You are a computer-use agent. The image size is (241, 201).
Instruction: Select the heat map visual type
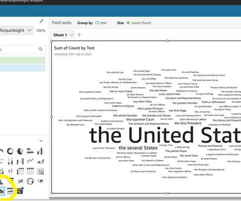tap(40, 171)
